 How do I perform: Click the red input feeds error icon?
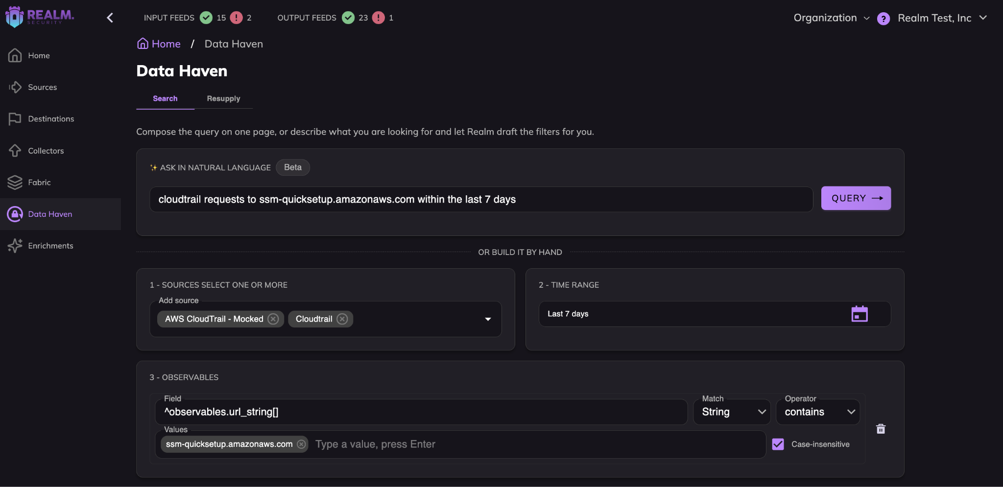pos(236,18)
